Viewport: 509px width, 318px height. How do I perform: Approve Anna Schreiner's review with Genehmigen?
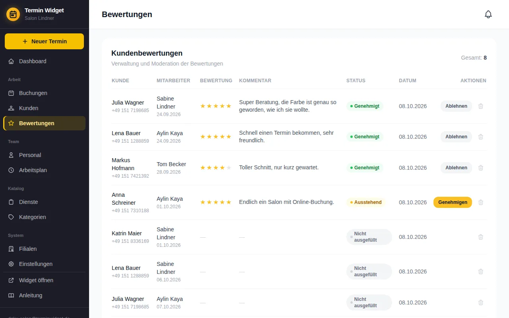(453, 202)
